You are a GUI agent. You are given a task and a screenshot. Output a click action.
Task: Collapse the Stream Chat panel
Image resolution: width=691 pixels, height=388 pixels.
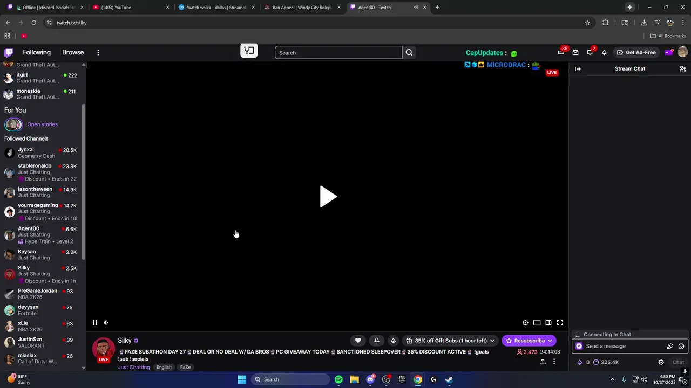[578, 69]
